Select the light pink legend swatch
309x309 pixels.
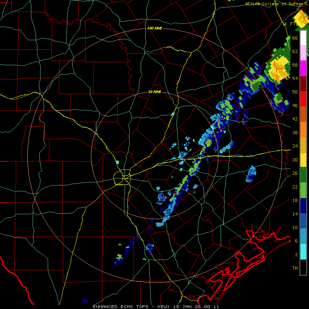[303, 53]
